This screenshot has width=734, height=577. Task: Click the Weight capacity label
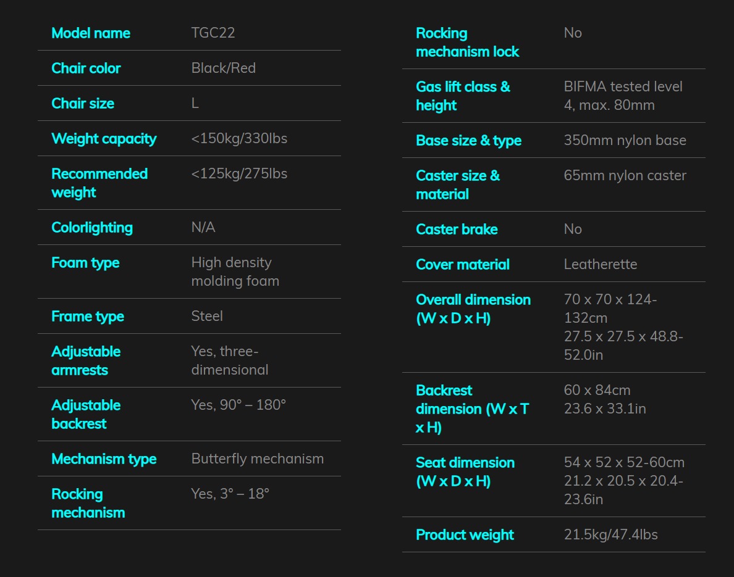pyautogui.click(x=104, y=139)
